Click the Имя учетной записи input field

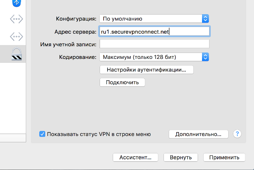154,44
